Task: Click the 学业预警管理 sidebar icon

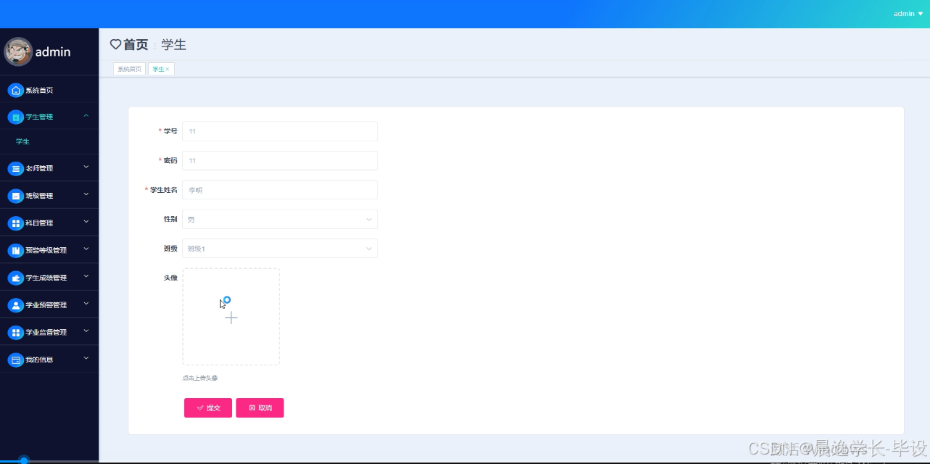Action: [x=16, y=305]
